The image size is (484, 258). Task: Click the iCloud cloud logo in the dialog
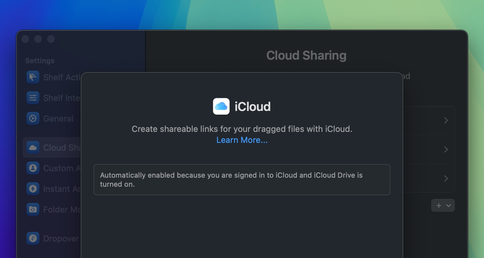(x=221, y=106)
